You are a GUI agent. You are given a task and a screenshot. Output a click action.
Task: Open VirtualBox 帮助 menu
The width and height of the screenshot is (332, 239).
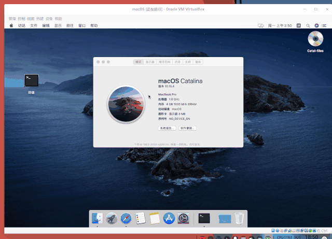tap(59, 19)
